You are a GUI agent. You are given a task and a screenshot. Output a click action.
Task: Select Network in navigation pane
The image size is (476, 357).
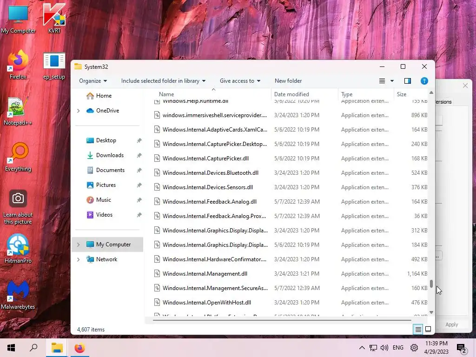click(x=106, y=259)
